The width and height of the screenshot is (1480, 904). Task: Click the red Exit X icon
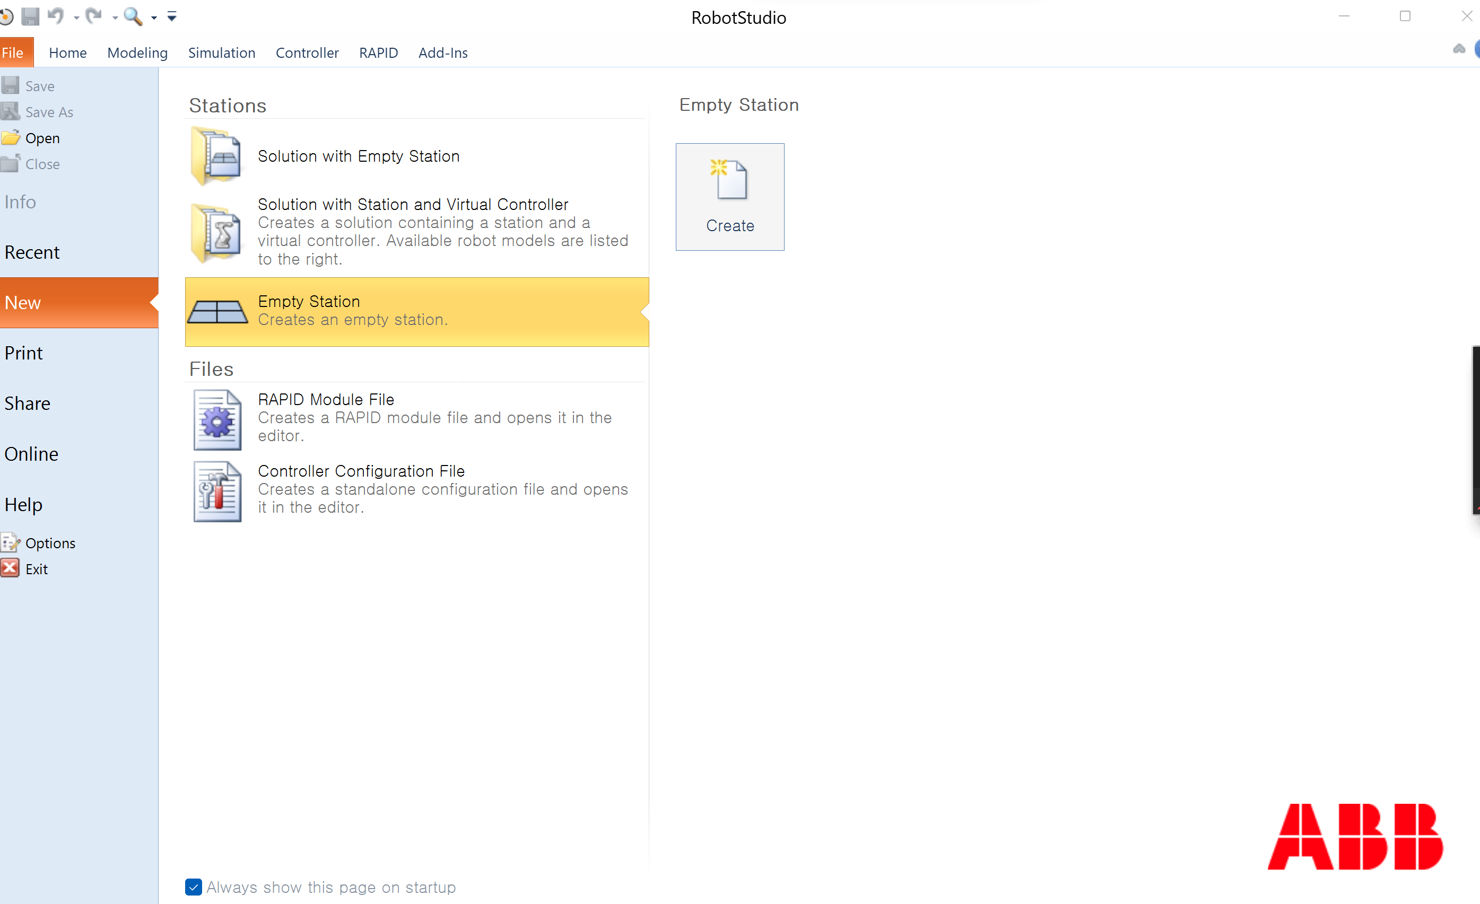(x=10, y=568)
